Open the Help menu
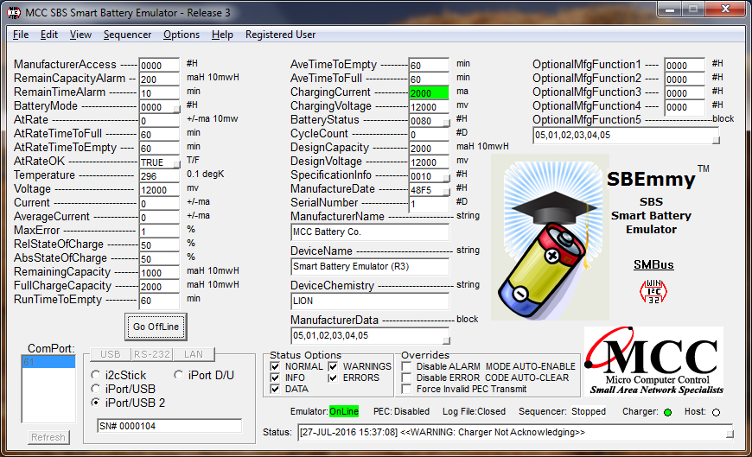Image resolution: width=752 pixels, height=457 pixels. point(222,35)
